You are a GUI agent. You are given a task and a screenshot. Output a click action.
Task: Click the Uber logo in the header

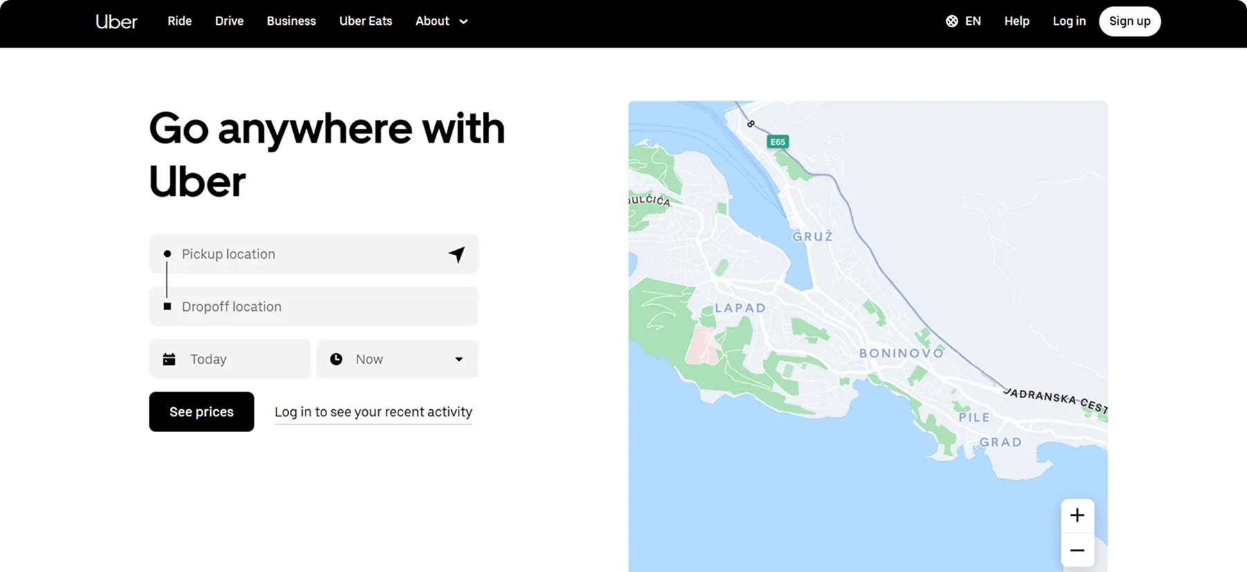click(116, 21)
